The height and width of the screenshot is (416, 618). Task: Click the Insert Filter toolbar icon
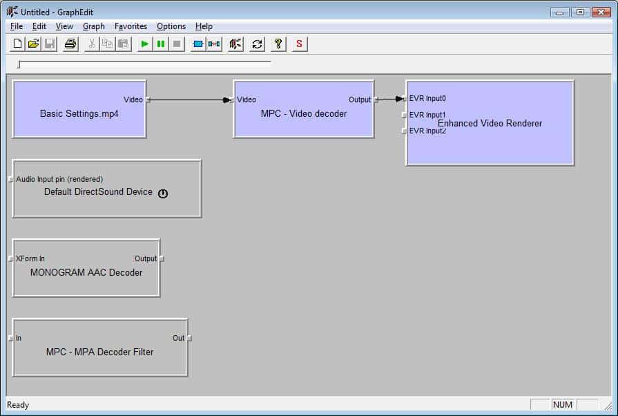[198, 44]
